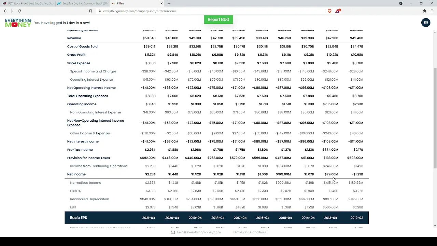This screenshot has width=437, height=246.
Task: Open the help@everythingmoney.com link
Action: 199,232
